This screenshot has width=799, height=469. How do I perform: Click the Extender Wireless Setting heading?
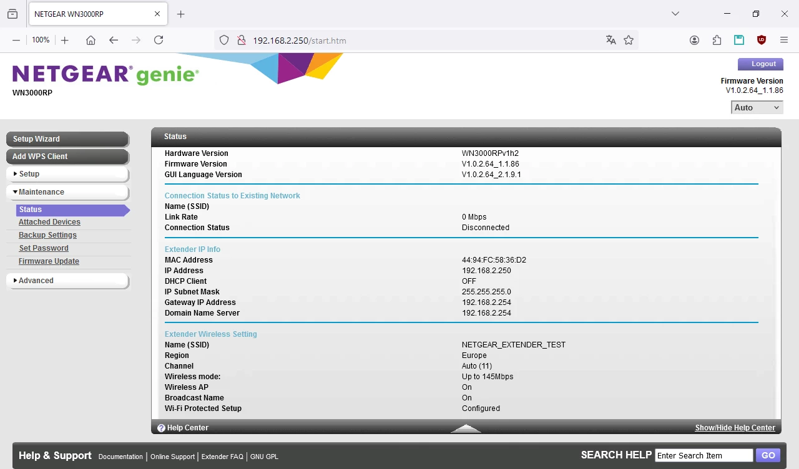tap(211, 334)
